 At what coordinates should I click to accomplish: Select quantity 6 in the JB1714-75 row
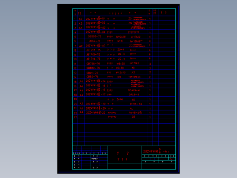click(x=149, y=50)
